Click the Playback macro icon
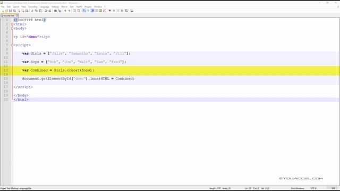Viewport: 340px width, 191px height. click(x=118, y=11)
